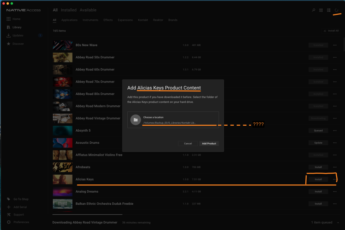This screenshot has height=230, width=345.
Task: Filter by Brands category
Action: coord(173,20)
